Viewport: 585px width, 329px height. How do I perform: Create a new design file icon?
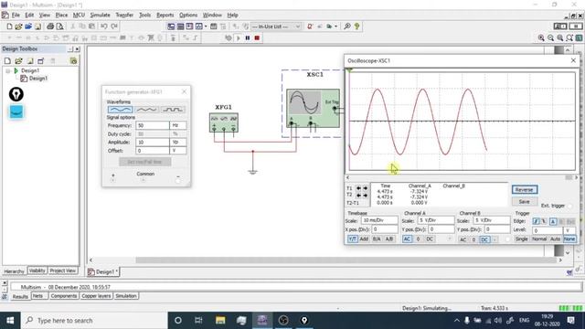point(9,27)
